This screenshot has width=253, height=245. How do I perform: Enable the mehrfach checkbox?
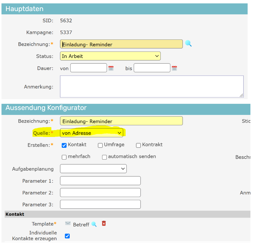64,157
